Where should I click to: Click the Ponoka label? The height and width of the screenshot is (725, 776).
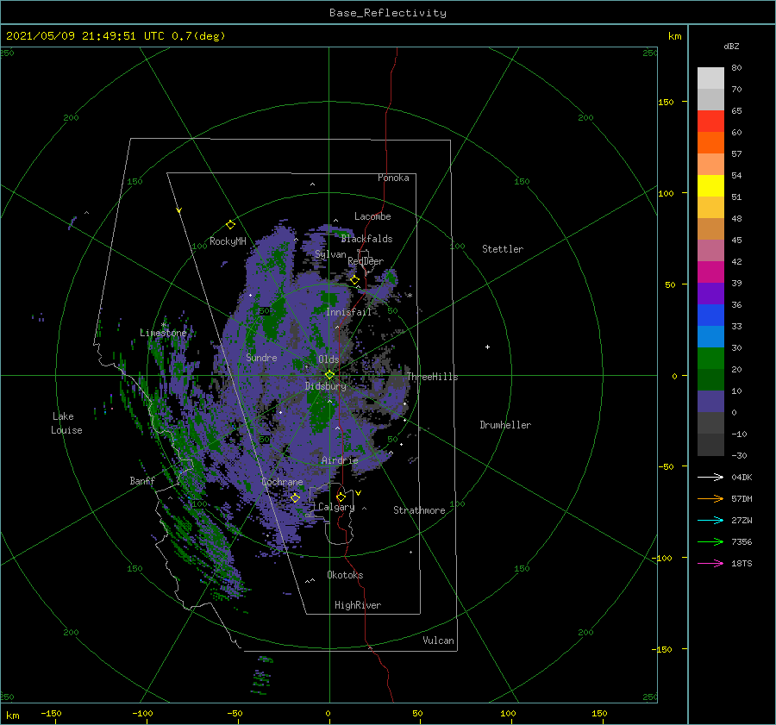tap(393, 178)
